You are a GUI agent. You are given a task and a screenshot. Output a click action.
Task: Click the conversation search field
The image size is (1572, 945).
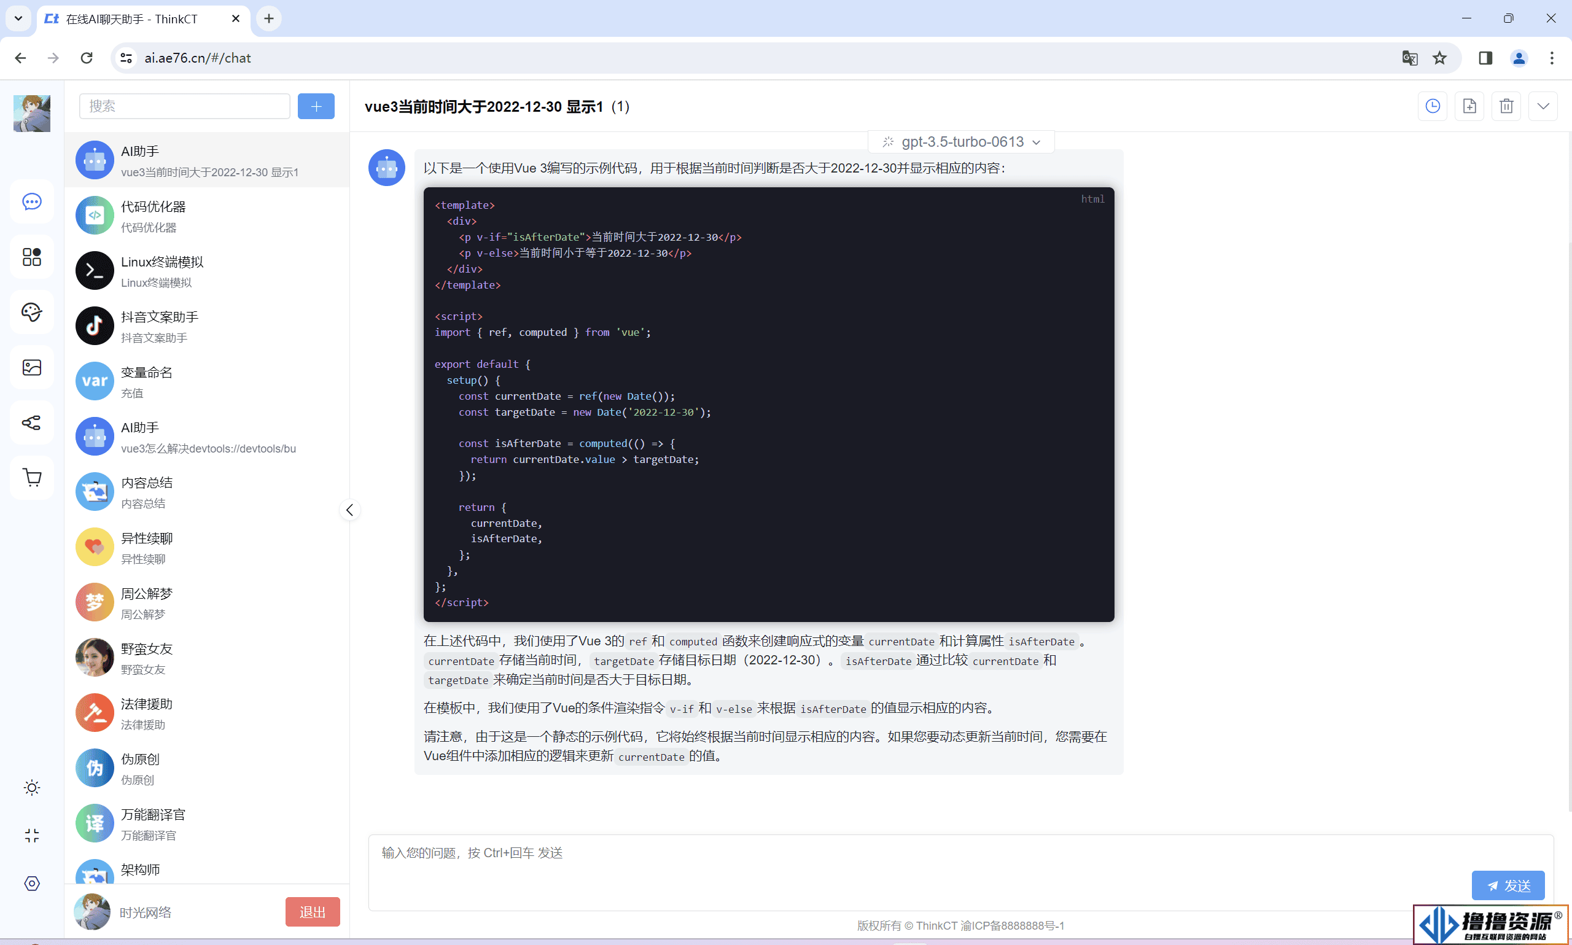point(185,106)
